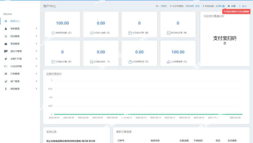Click the ID: 10001 text

click(161, 6)
